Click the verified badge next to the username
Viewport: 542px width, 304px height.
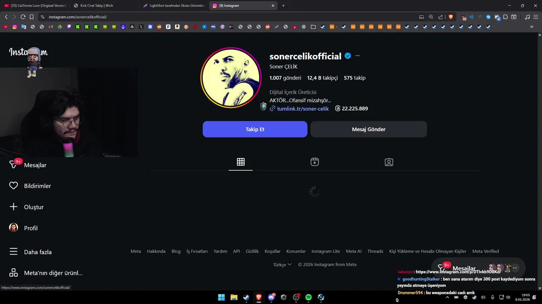[348, 56]
